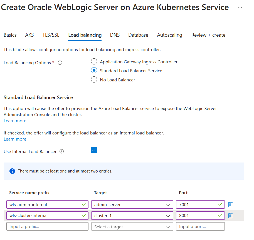Open the Review + create tab
This screenshot has width=254, height=240.
click(208, 35)
